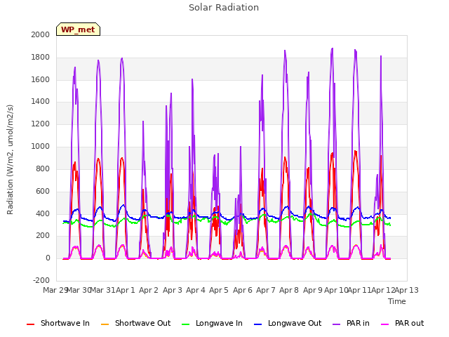Click the Apr 6 x-axis date label

point(243,290)
